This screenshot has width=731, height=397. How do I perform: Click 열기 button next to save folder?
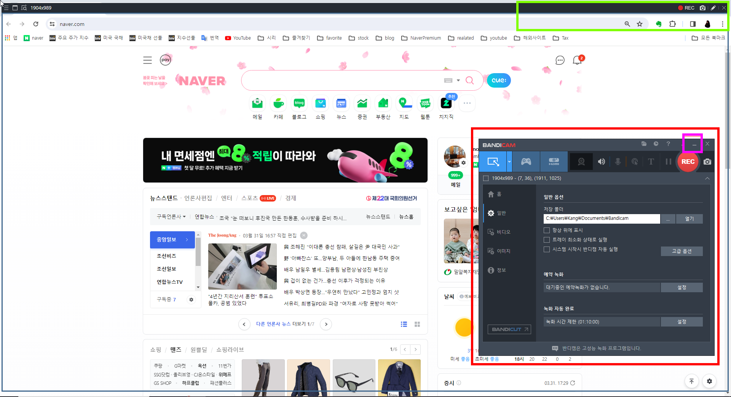[690, 219]
